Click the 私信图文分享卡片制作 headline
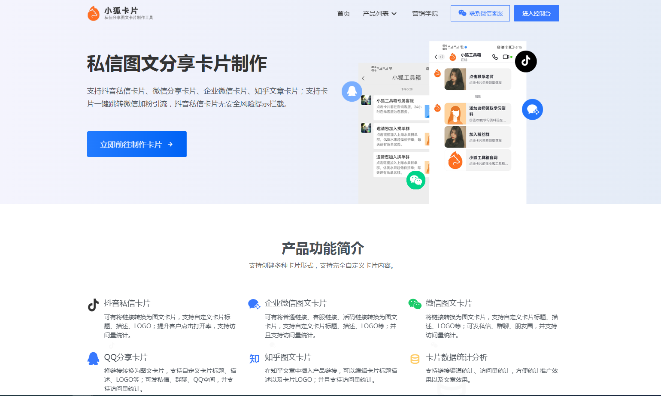Image resolution: width=661 pixels, height=396 pixels. pos(177,63)
